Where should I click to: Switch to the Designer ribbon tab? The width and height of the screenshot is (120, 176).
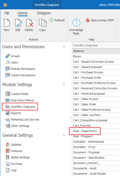[44, 13]
